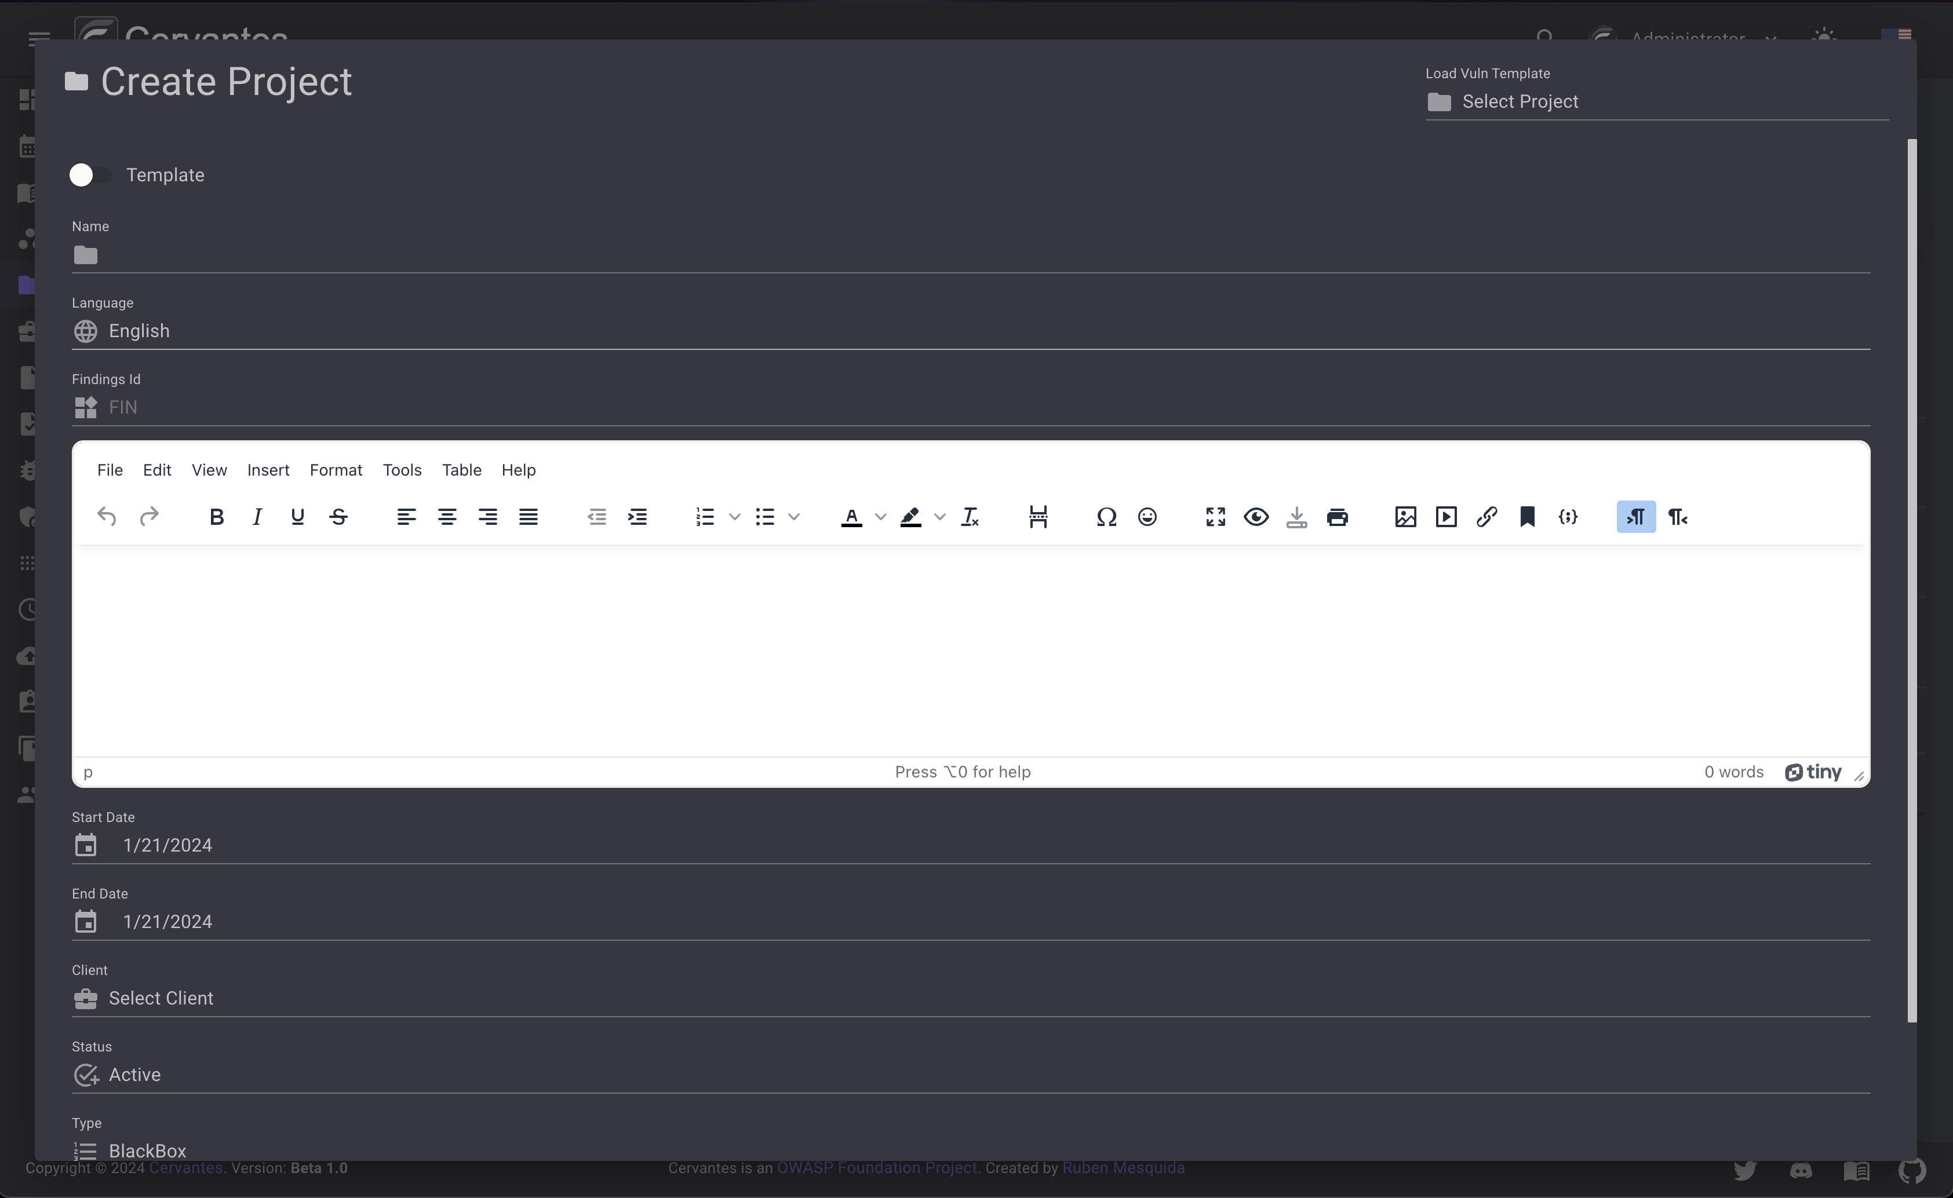The image size is (1953, 1198).
Task: Open the File menu
Action: point(109,469)
